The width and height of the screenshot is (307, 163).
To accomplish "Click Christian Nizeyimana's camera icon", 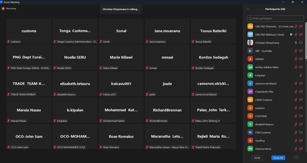I will point(301,43).
